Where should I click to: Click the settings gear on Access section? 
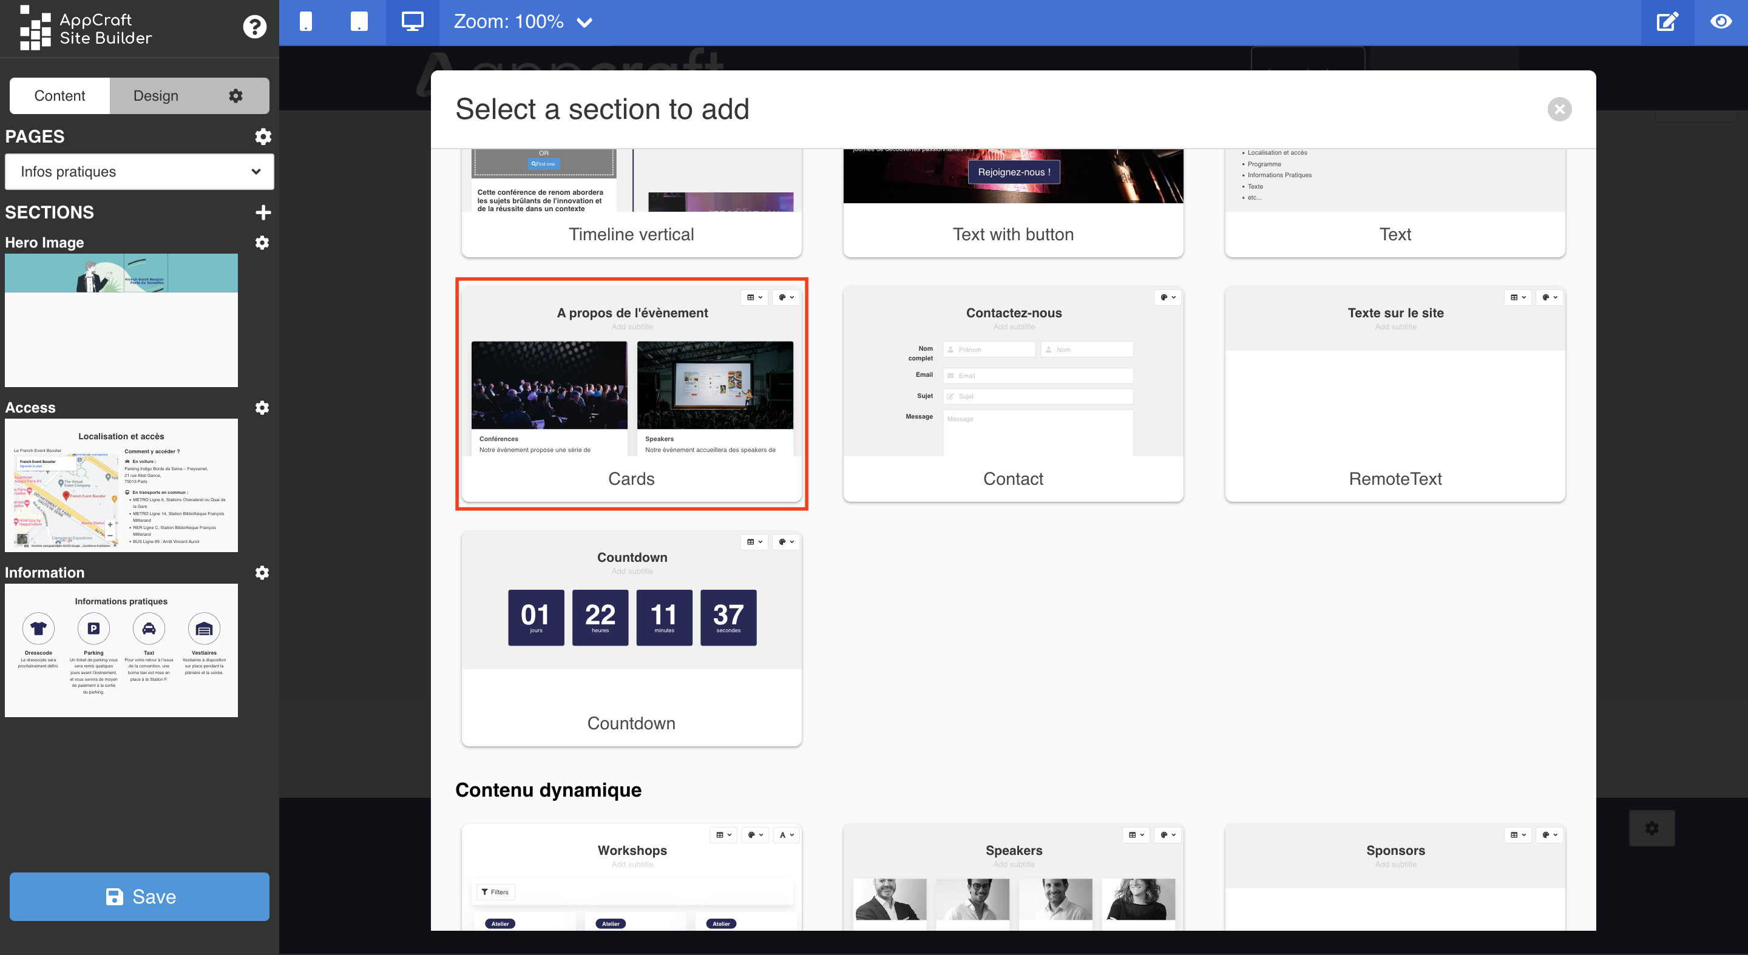click(x=261, y=407)
